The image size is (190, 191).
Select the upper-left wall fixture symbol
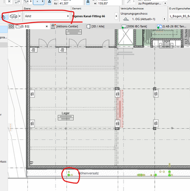(33, 94)
